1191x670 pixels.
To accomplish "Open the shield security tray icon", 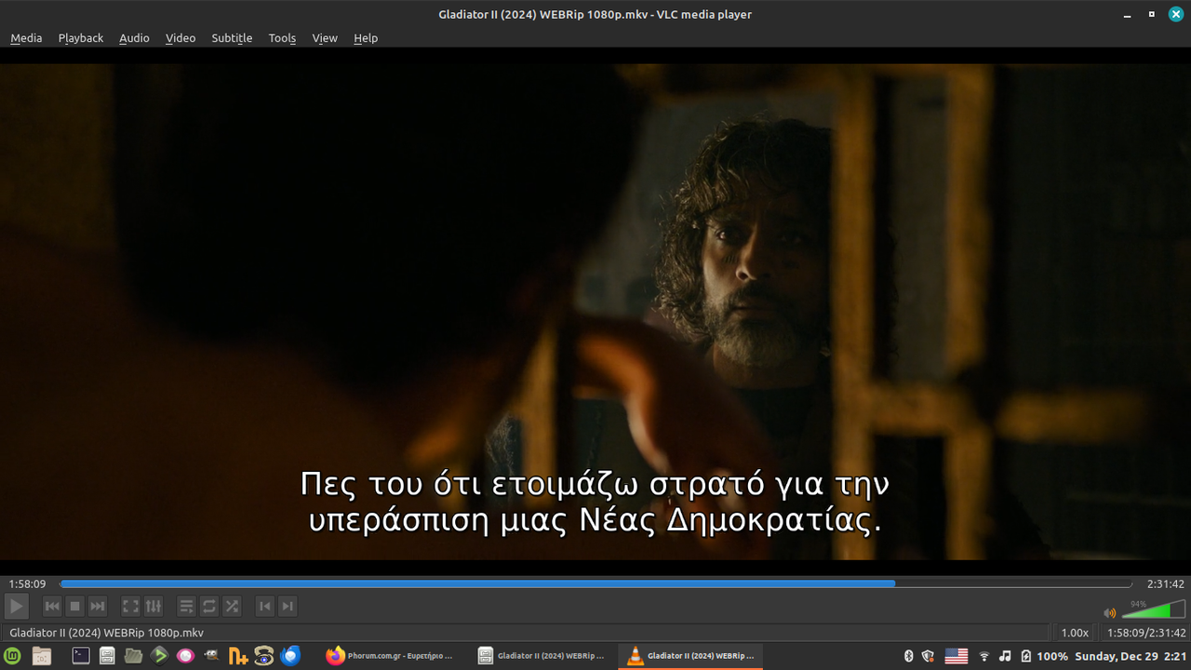I will click(928, 656).
